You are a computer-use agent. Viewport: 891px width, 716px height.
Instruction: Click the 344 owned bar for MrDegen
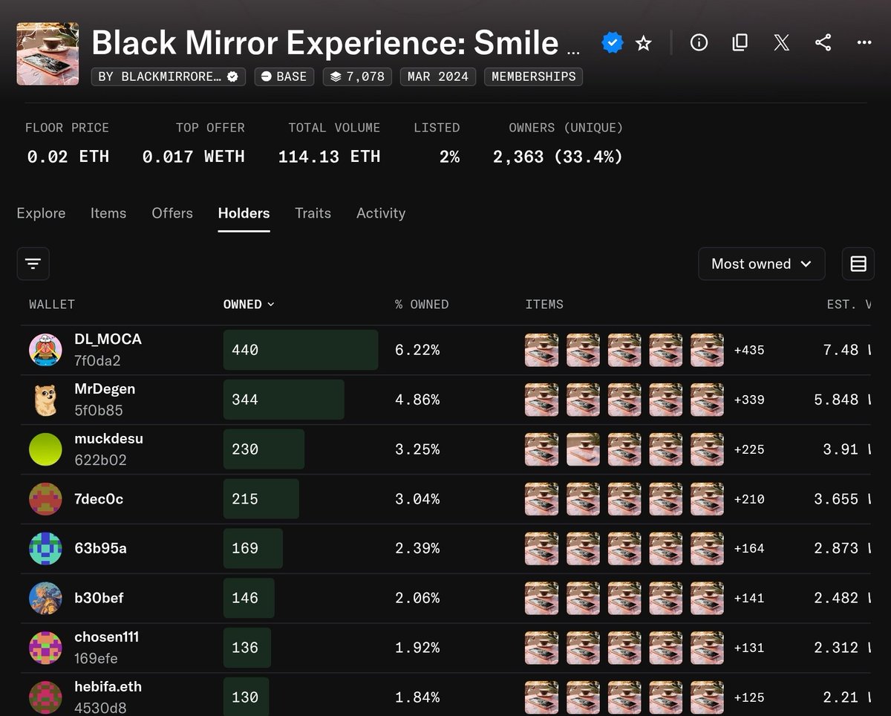[x=284, y=400]
